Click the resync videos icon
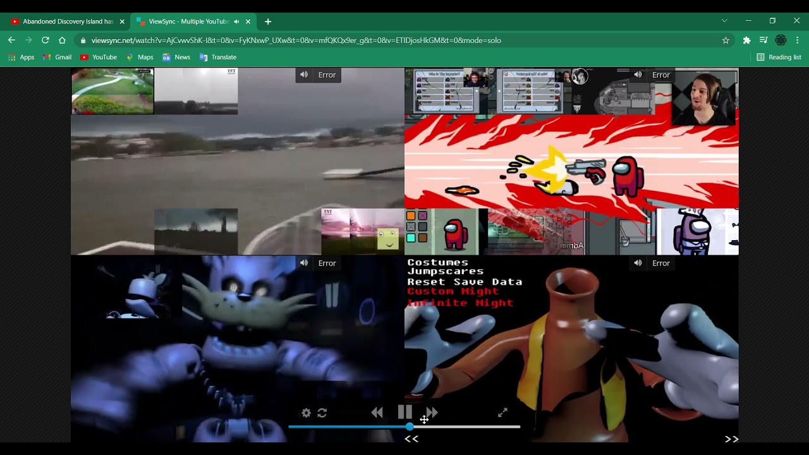This screenshot has width=809, height=455. point(322,413)
